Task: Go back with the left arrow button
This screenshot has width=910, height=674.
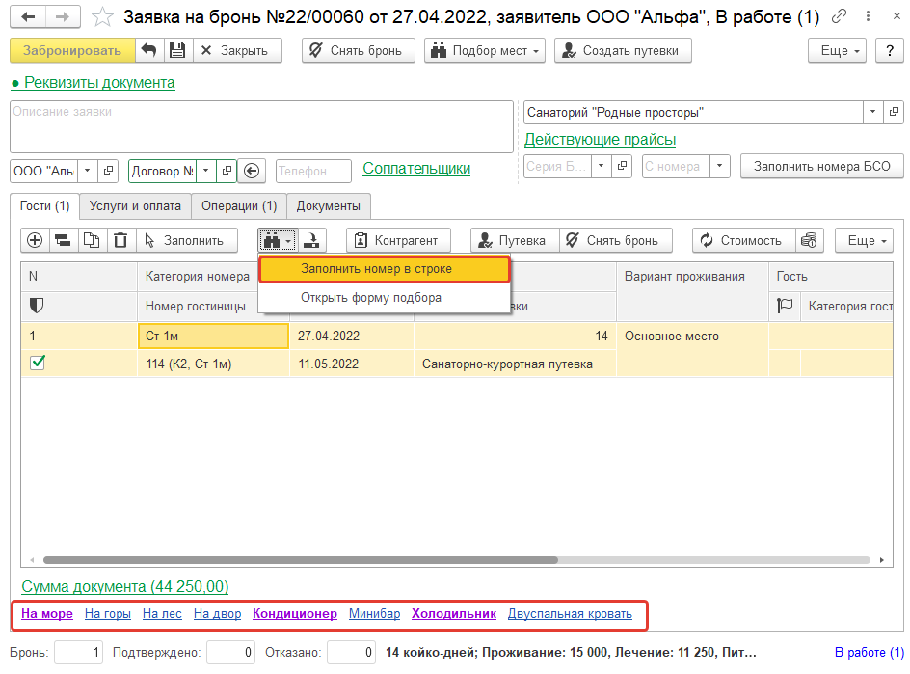Action: (x=28, y=16)
